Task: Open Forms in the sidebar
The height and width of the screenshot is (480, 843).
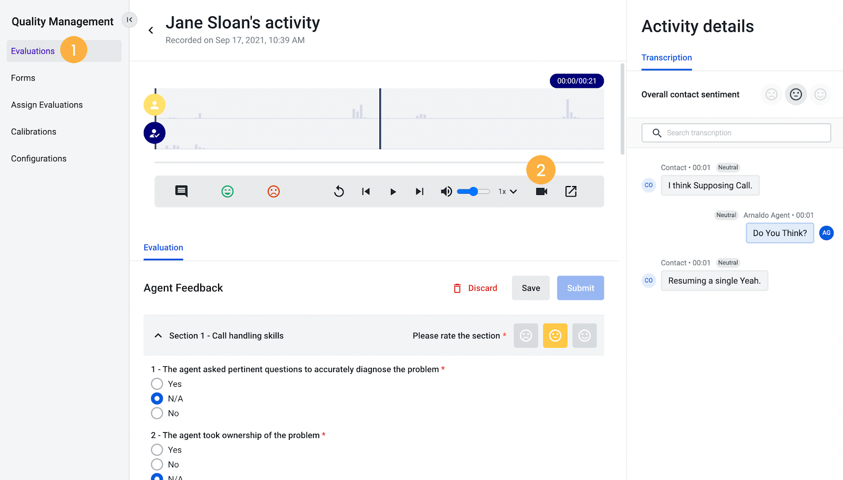Action: (23, 78)
